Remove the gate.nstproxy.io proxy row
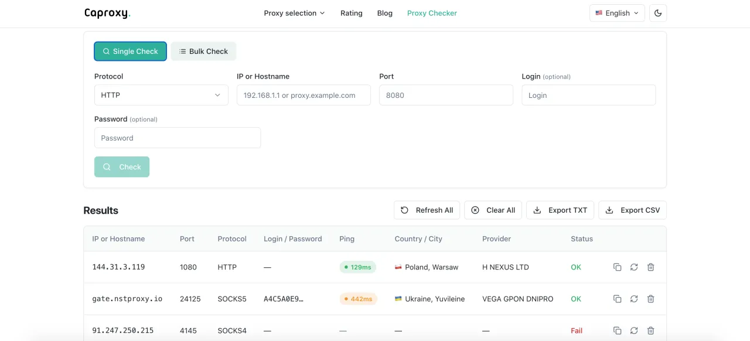 coord(650,299)
